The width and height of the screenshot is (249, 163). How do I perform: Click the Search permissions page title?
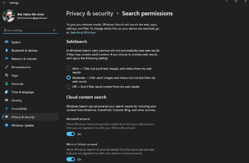point(148,13)
